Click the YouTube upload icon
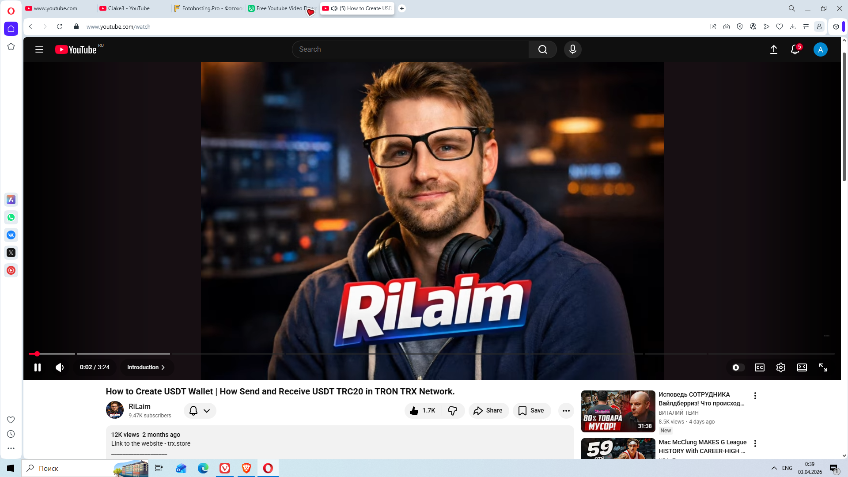Viewport: 848px width, 477px height. coord(773,49)
